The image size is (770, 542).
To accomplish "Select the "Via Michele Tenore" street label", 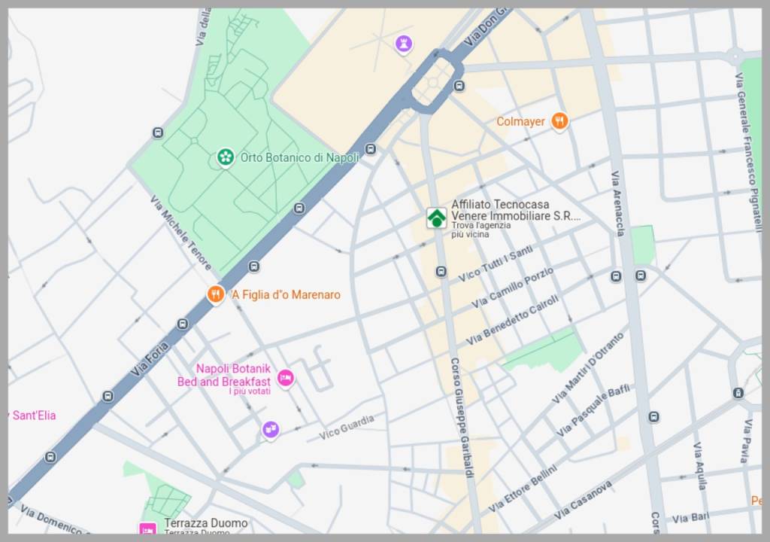I will click(x=180, y=233).
